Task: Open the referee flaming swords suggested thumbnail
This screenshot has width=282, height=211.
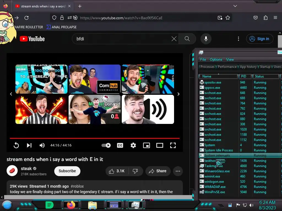Action: pyautogui.click(x=41, y=109)
